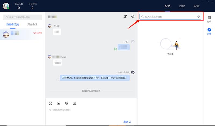Open the quick reply note icon

[74, 103]
